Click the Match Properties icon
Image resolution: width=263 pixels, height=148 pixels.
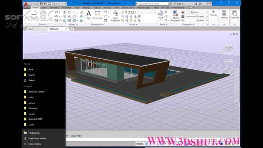tap(176, 16)
